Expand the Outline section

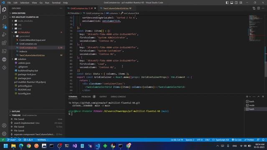click(37, 111)
